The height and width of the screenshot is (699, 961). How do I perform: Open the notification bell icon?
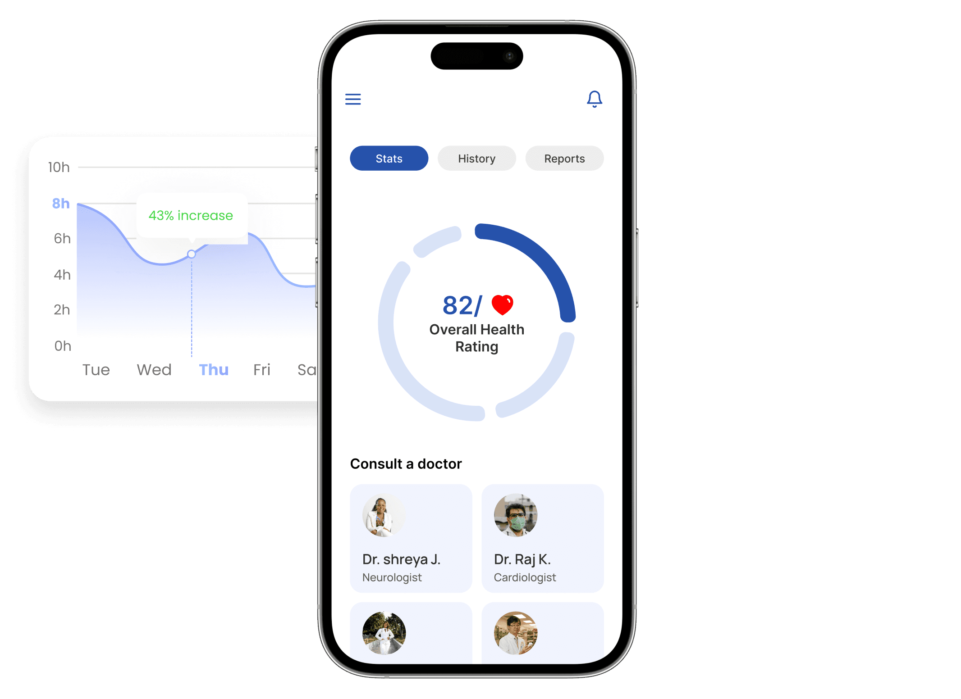click(594, 98)
